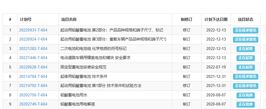Open plan link 20220931-T-604

[x=33, y=30]
